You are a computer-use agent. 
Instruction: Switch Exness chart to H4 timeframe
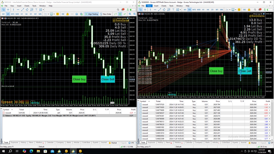coord(208,10)
